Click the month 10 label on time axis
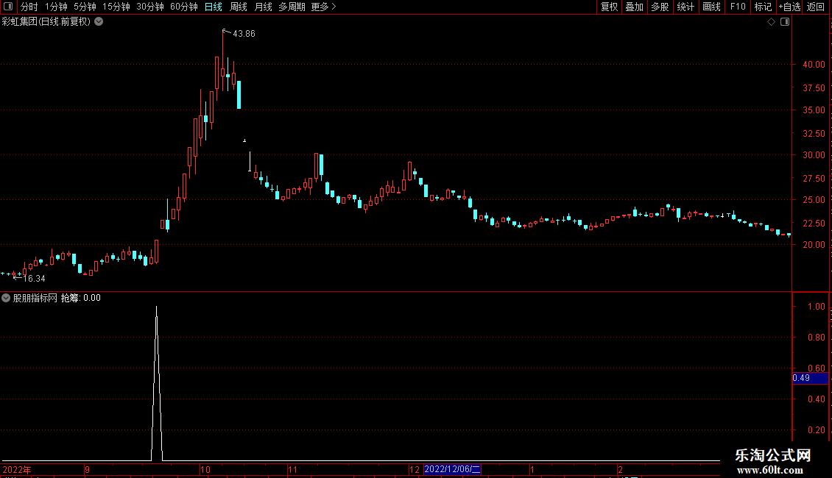 click(x=205, y=469)
